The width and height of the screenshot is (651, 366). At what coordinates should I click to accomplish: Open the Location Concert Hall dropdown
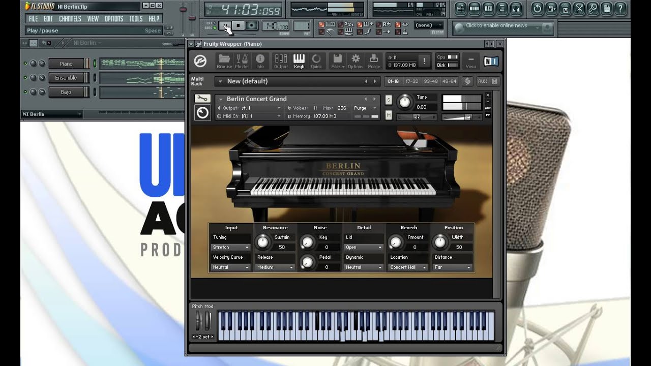pyautogui.click(x=408, y=267)
